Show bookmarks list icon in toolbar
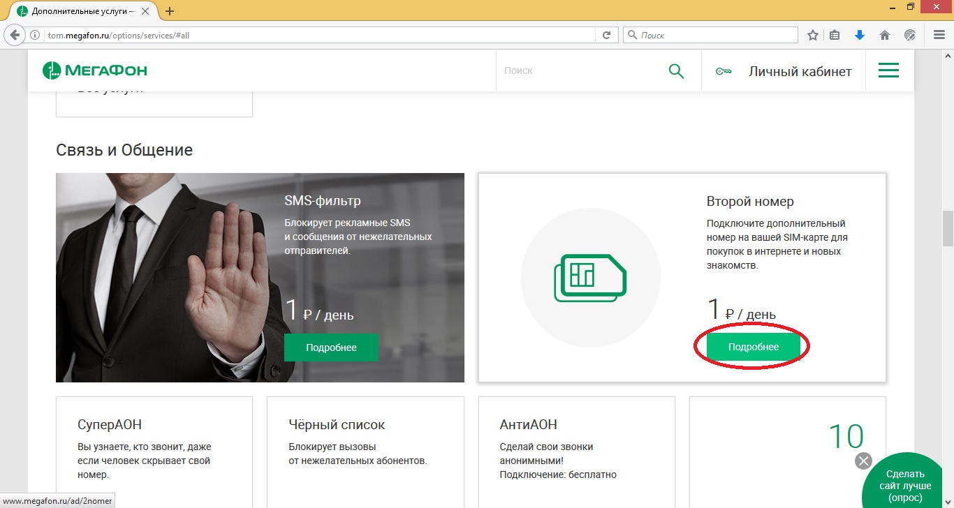The height and width of the screenshot is (508, 954). click(x=835, y=35)
